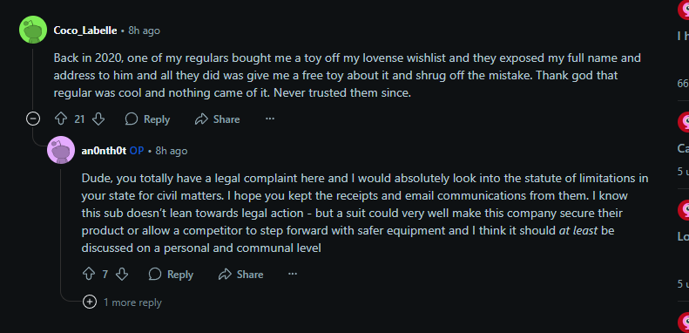Downvote an0nth0t's reply
Viewport: 689px width, 333px height.
pos(122,274)
